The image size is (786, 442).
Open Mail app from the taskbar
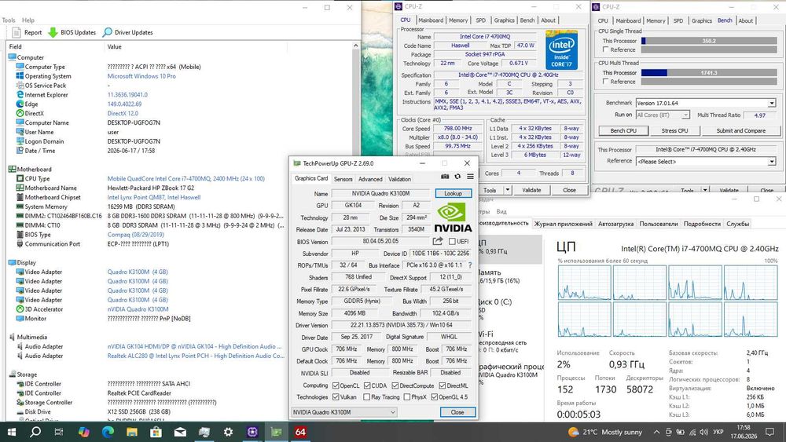pyautogui.click(x=180, y=432)
